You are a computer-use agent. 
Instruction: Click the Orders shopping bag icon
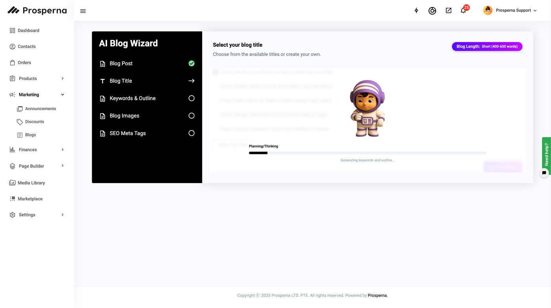pyautogui.click(x=12, y=62)
